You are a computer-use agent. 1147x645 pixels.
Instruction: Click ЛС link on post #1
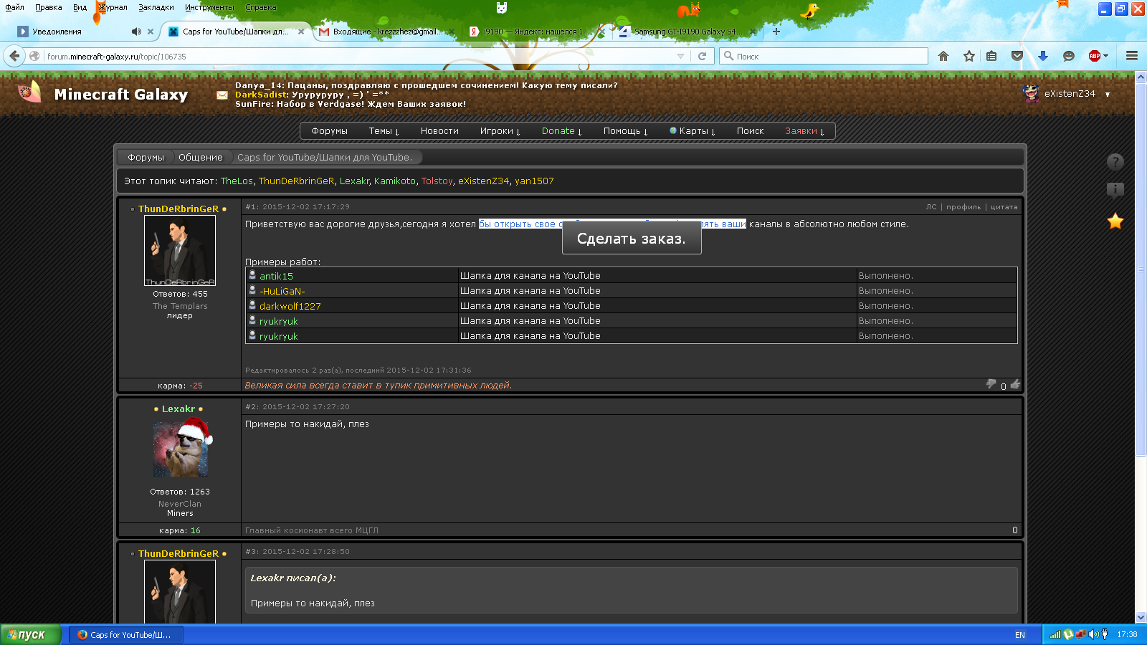[931, 207]
